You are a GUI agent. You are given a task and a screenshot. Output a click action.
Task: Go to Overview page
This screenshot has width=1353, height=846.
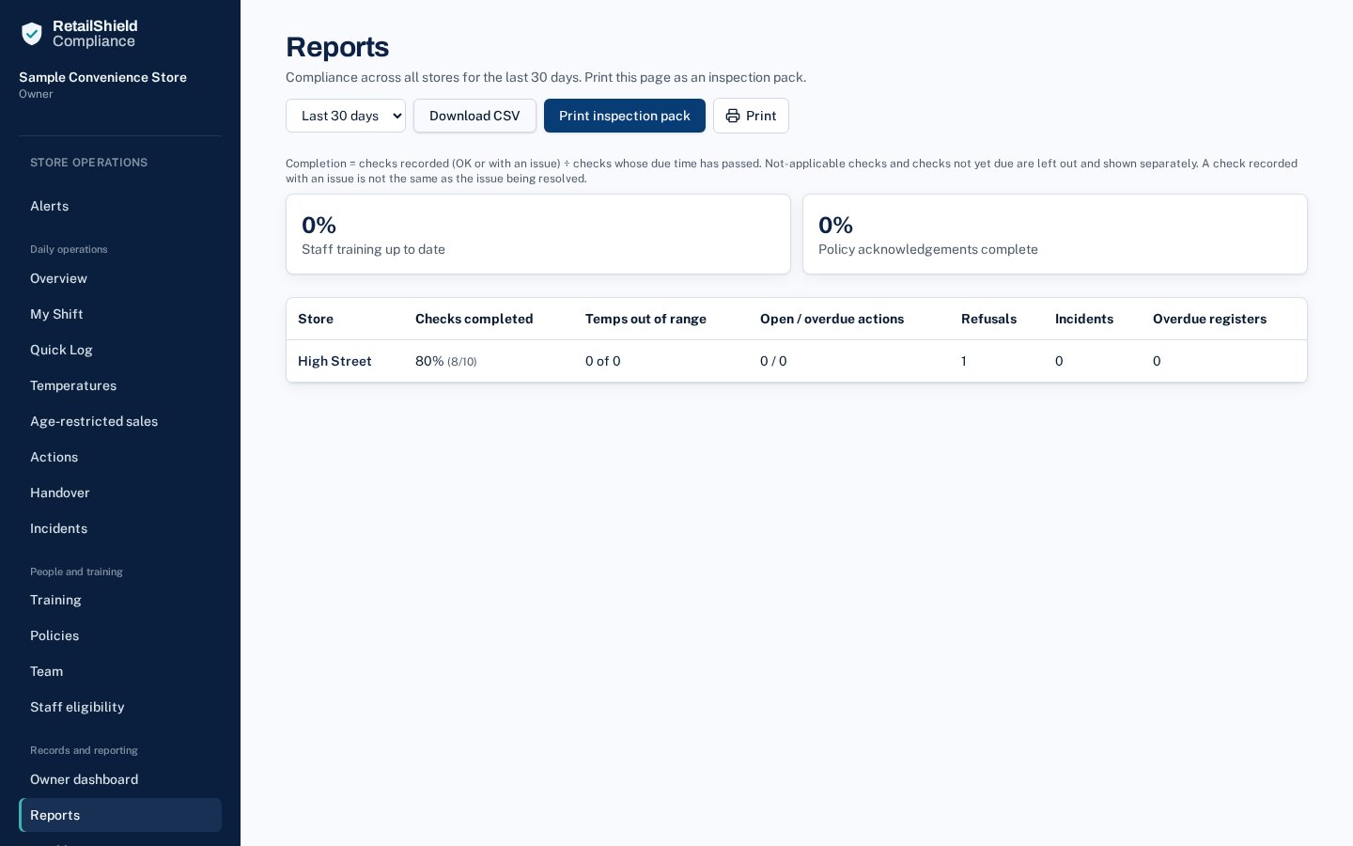[x=120, y=278]
